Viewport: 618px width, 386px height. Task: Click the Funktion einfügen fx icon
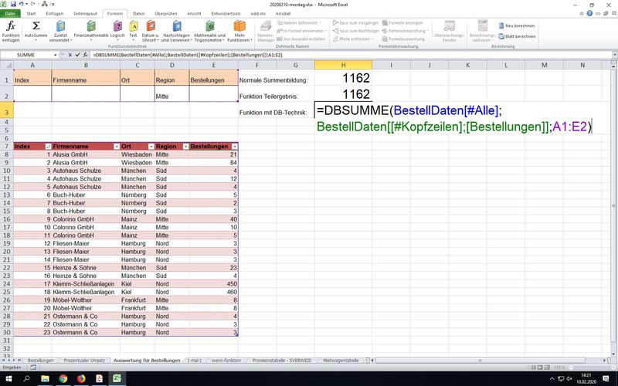coord(11,30)
